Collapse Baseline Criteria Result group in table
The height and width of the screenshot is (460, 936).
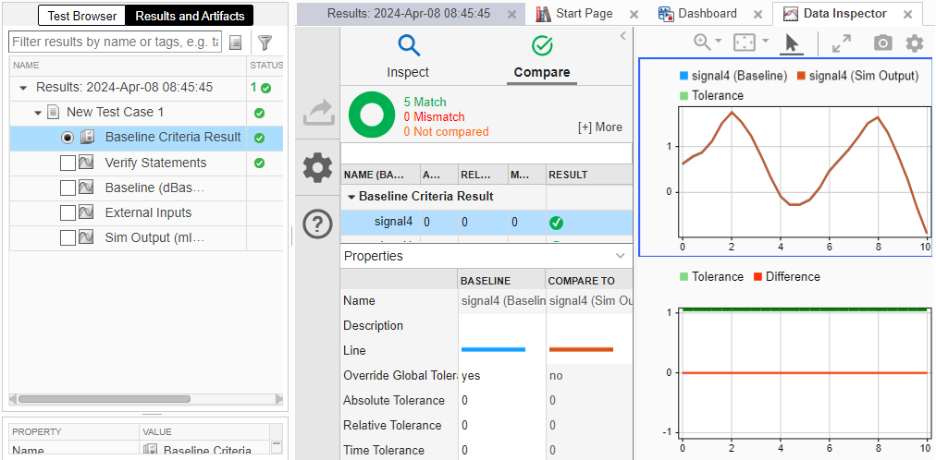pyautogui.click(x=351, y=197)
